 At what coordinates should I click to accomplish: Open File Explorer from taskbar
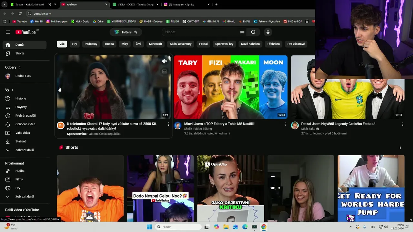coord(226,227)
